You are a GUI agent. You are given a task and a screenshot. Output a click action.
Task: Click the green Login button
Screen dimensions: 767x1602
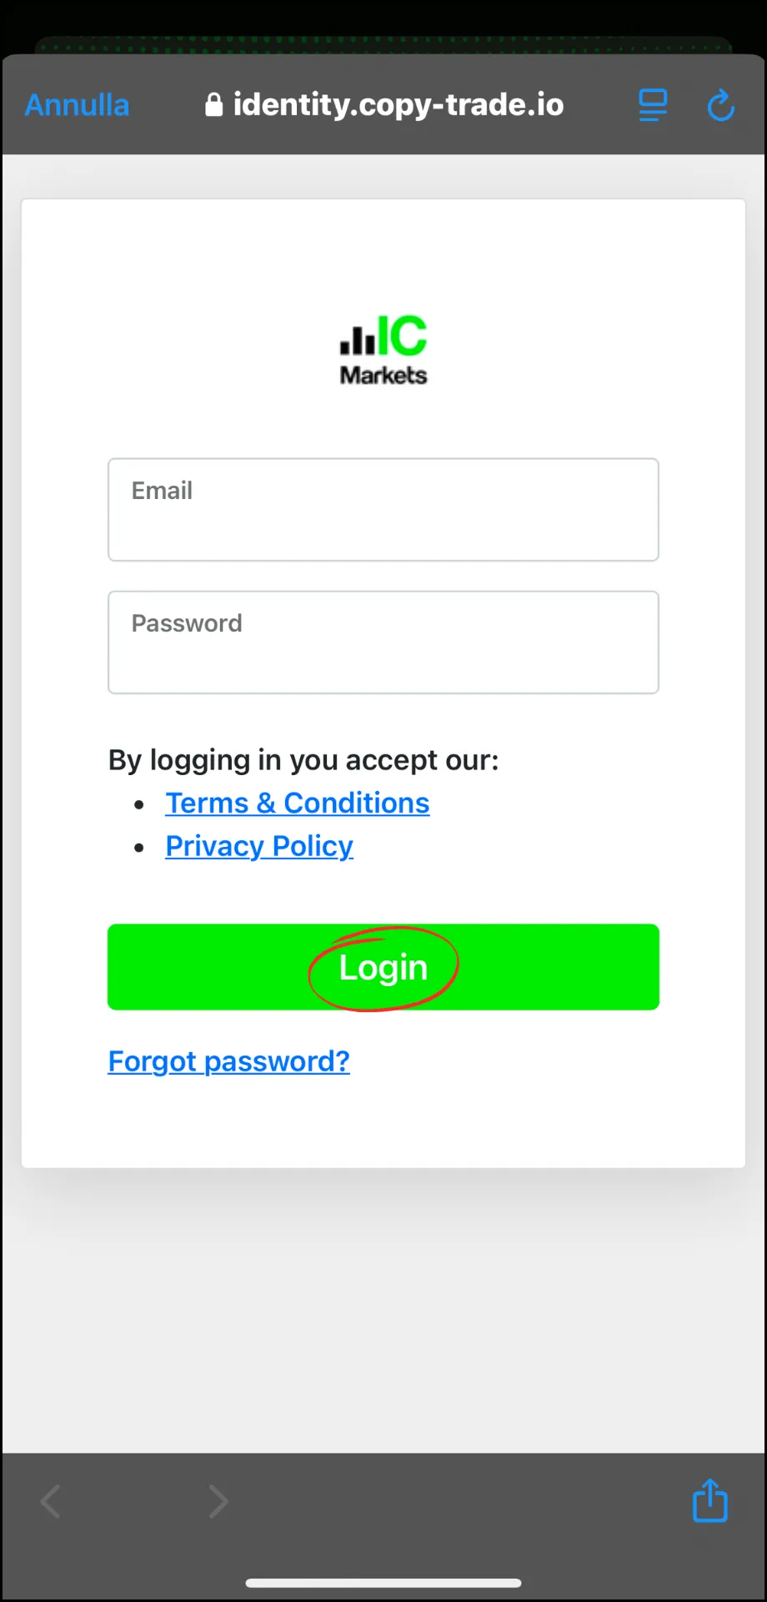pos(383,967)
